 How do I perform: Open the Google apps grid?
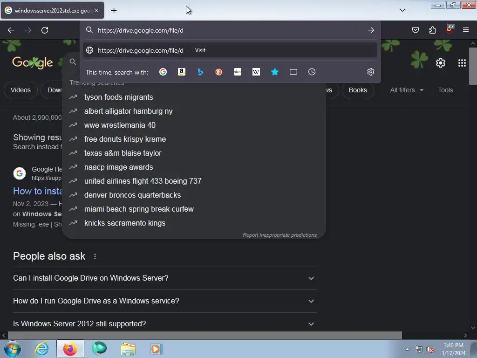[462, 63]
